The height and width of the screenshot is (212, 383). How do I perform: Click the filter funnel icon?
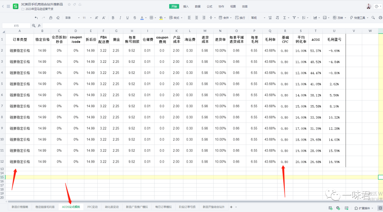294,18
